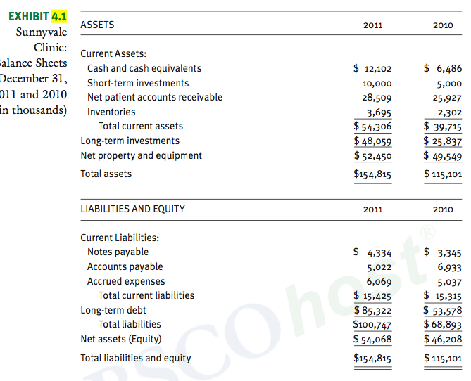Click notes payable value $3,345
Screen dimensions: 471x381
[443, 252]
